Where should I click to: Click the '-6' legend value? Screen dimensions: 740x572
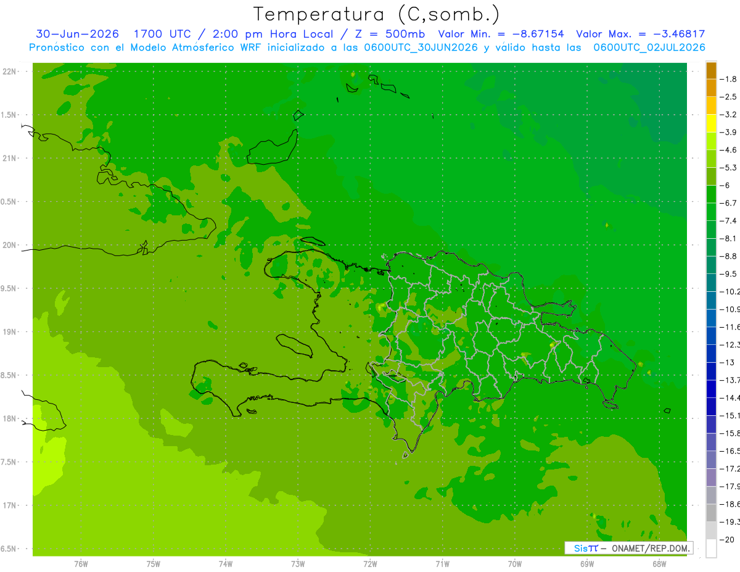pyautogui.click(x=725, y=185)
